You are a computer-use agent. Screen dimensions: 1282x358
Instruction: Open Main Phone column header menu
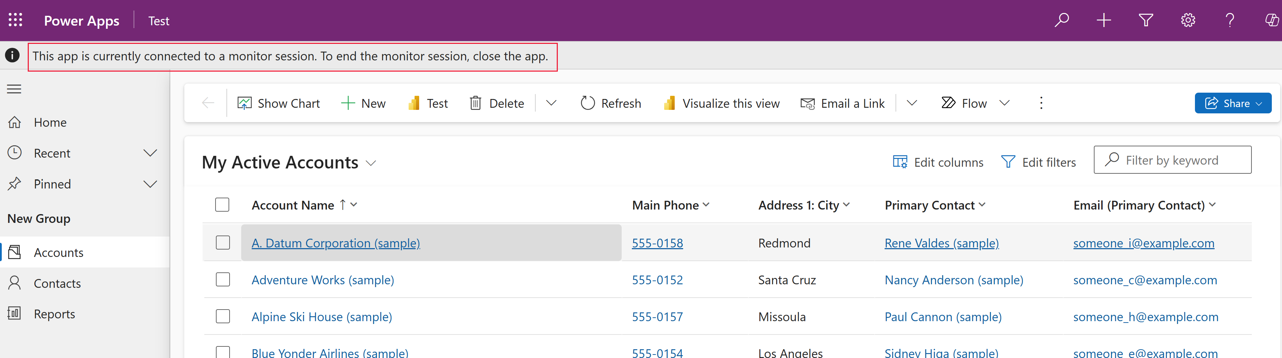(670, 205)
